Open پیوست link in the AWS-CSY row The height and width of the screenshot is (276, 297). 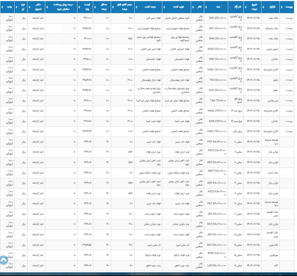point(289,121)
